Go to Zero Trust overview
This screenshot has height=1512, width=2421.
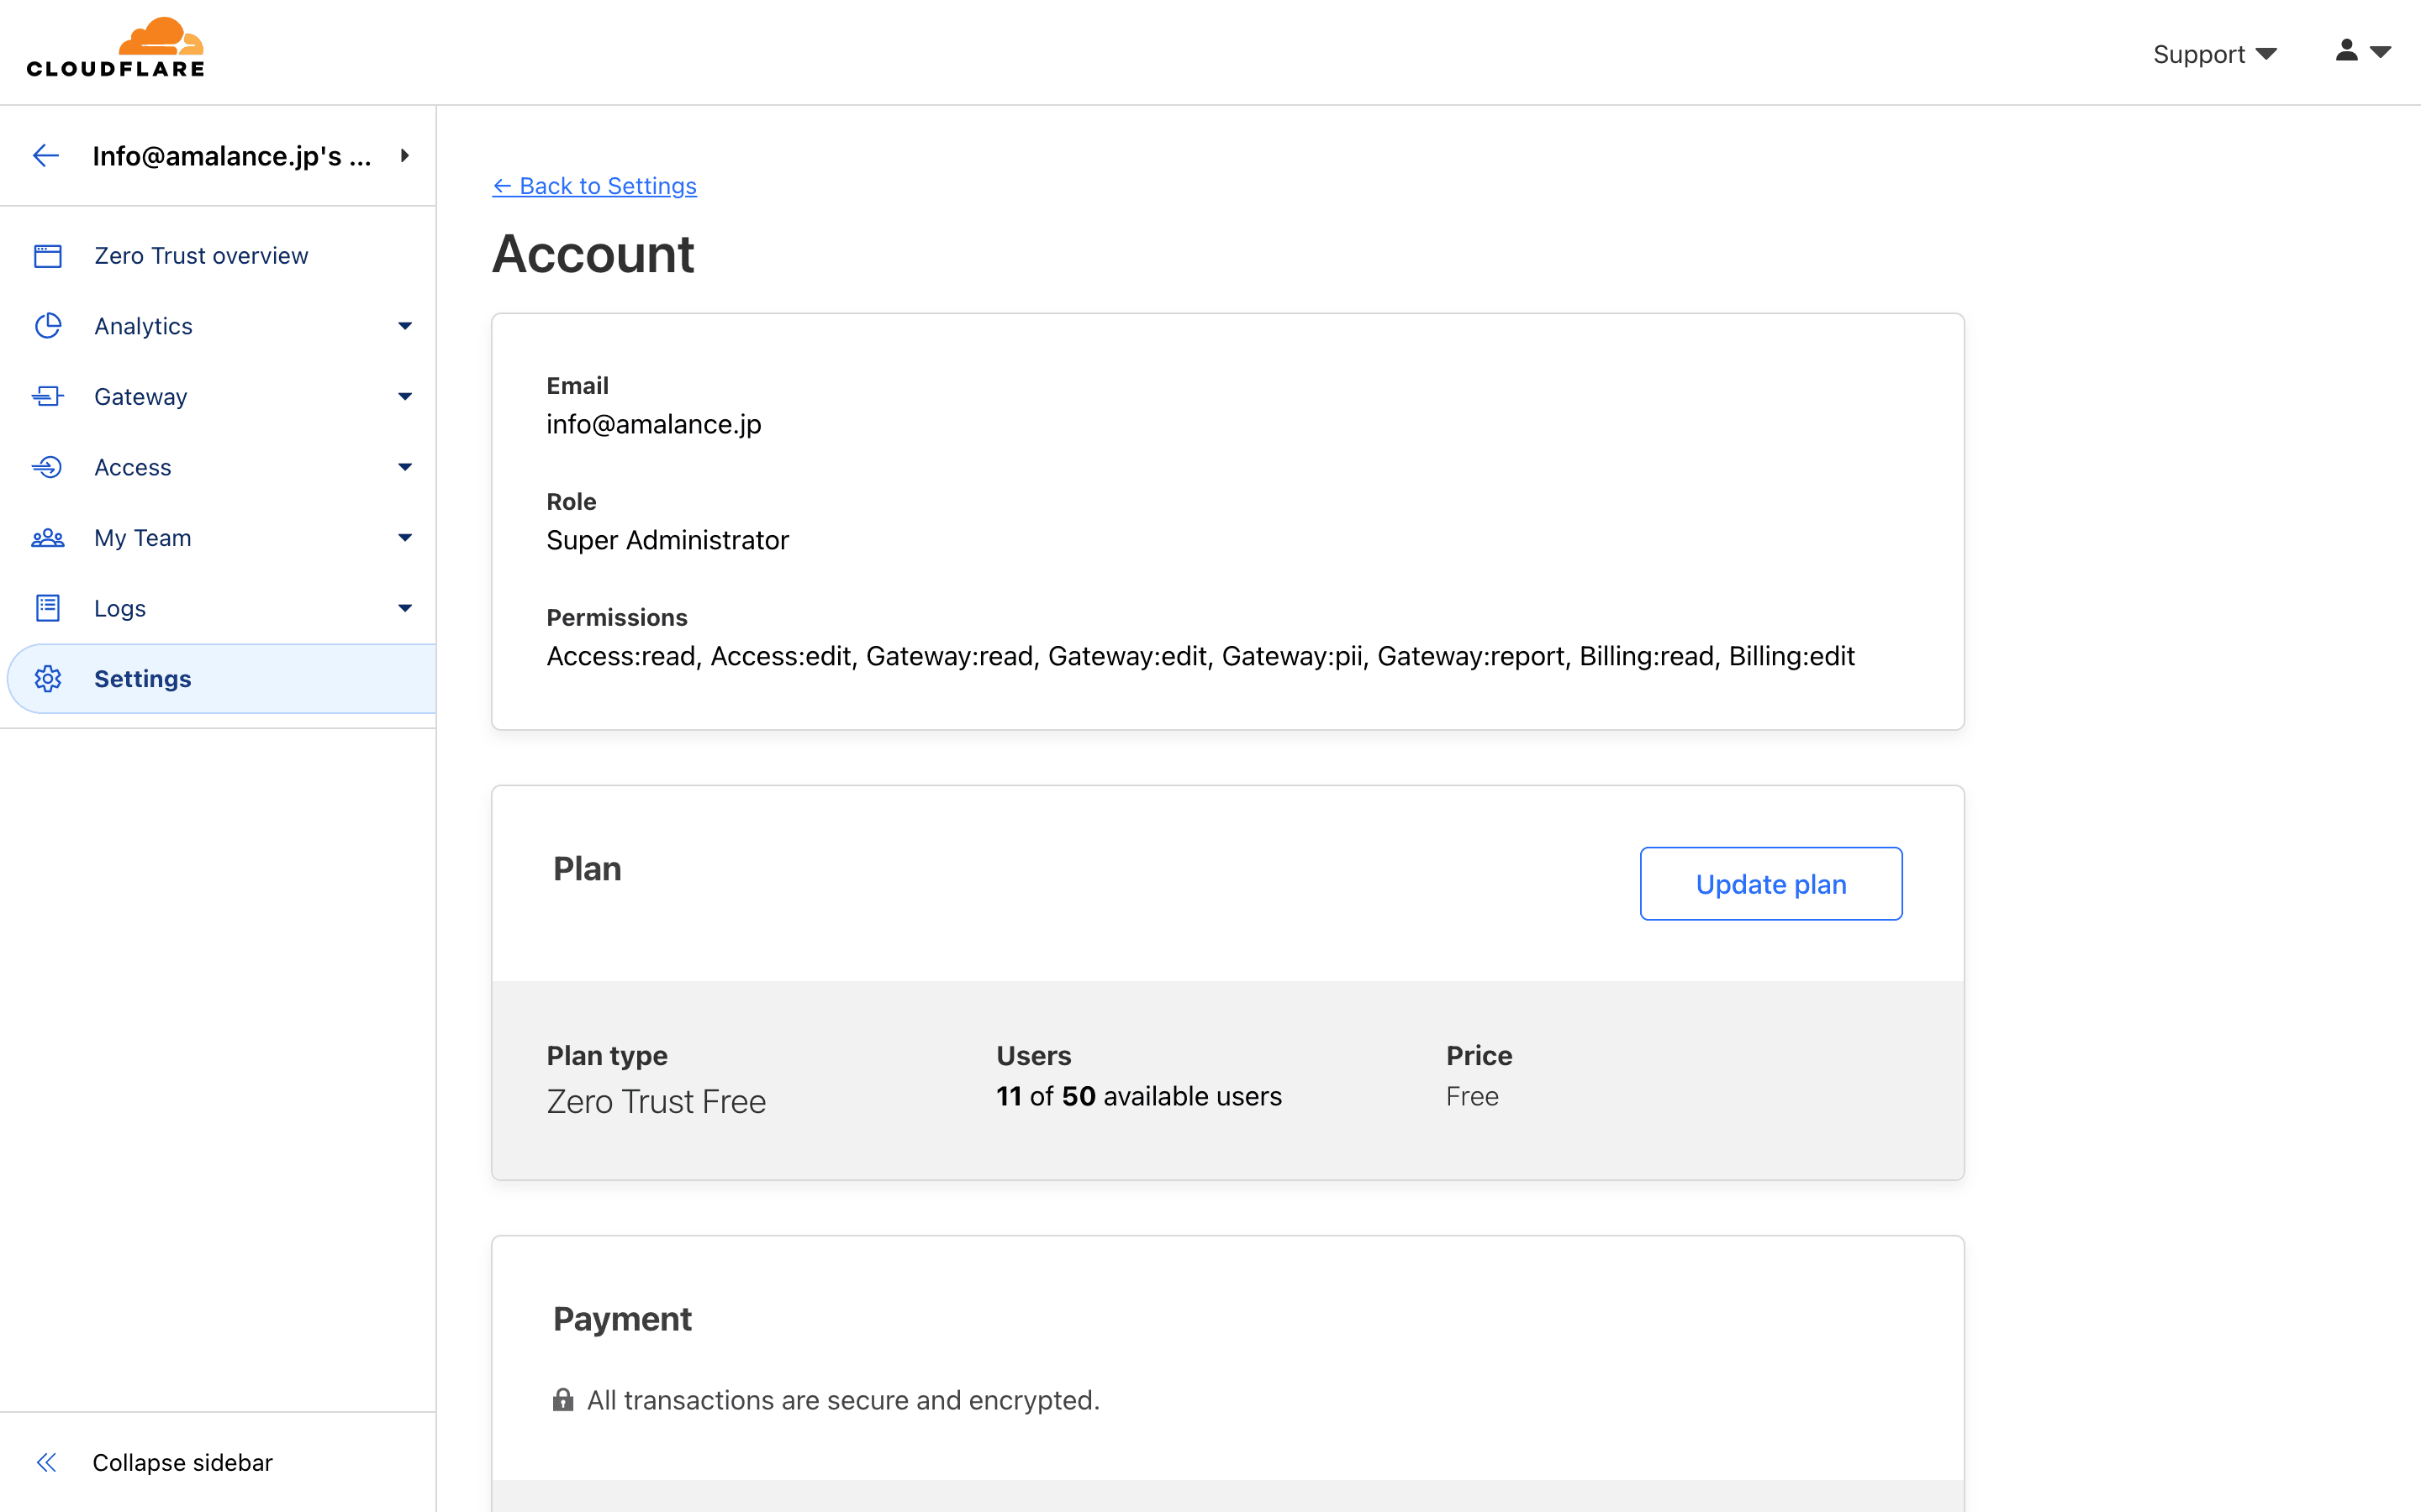(x=201, y=256)
